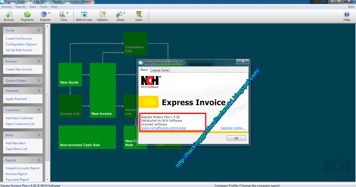Click the Invoice toolbar icon

9,16
